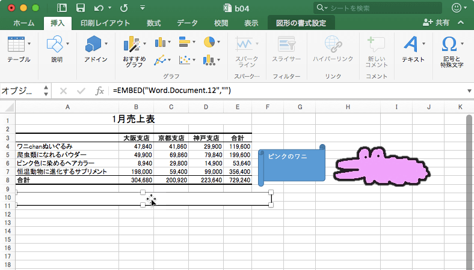Select row 8 header

[8, 181]
